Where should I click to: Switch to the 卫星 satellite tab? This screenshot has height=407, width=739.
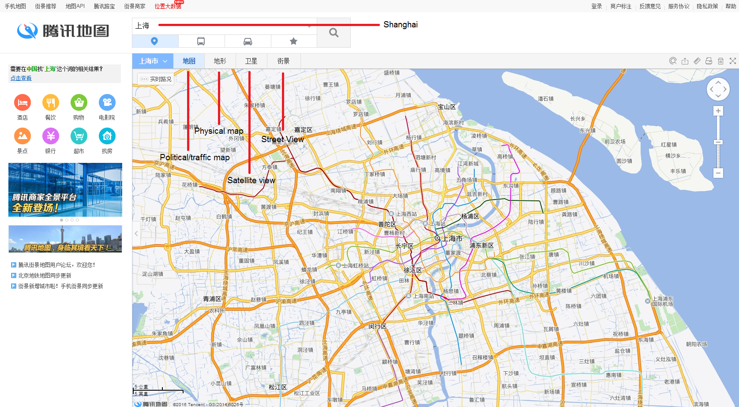[x=251, y=61]
